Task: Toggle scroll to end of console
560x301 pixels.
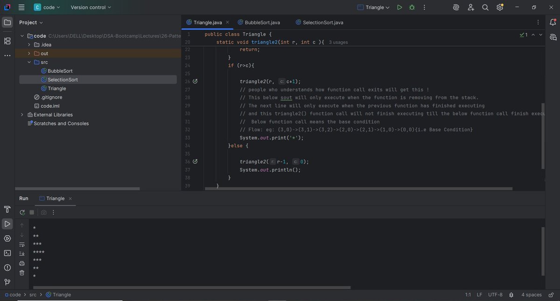Action: click(21, 254)
